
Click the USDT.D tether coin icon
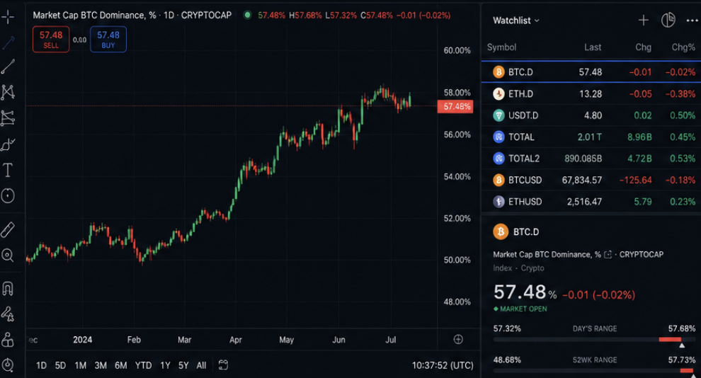coord(498,115)
